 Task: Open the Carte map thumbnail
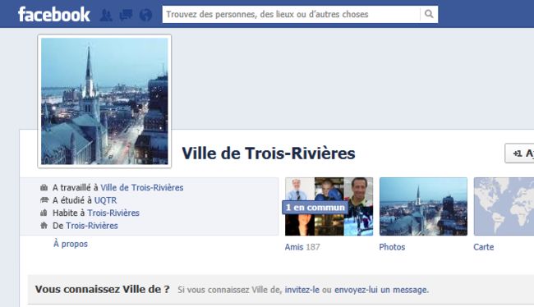[504, 207]
